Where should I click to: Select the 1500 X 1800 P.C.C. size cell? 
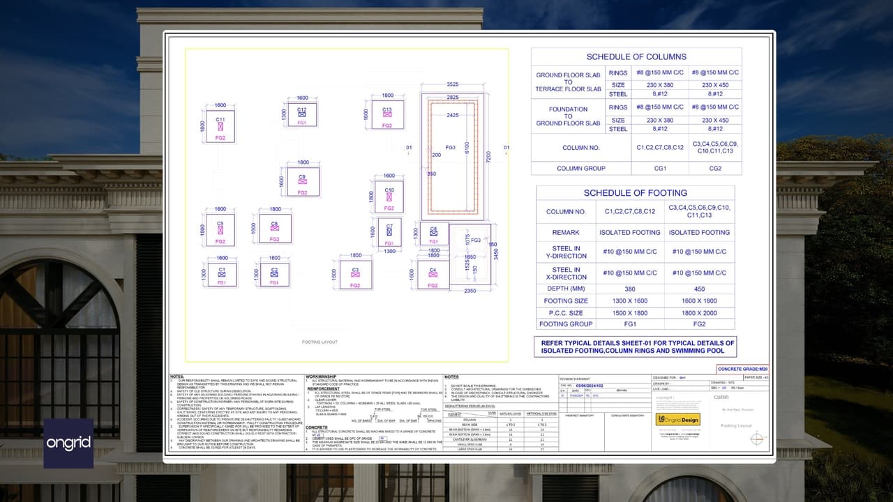630,312
